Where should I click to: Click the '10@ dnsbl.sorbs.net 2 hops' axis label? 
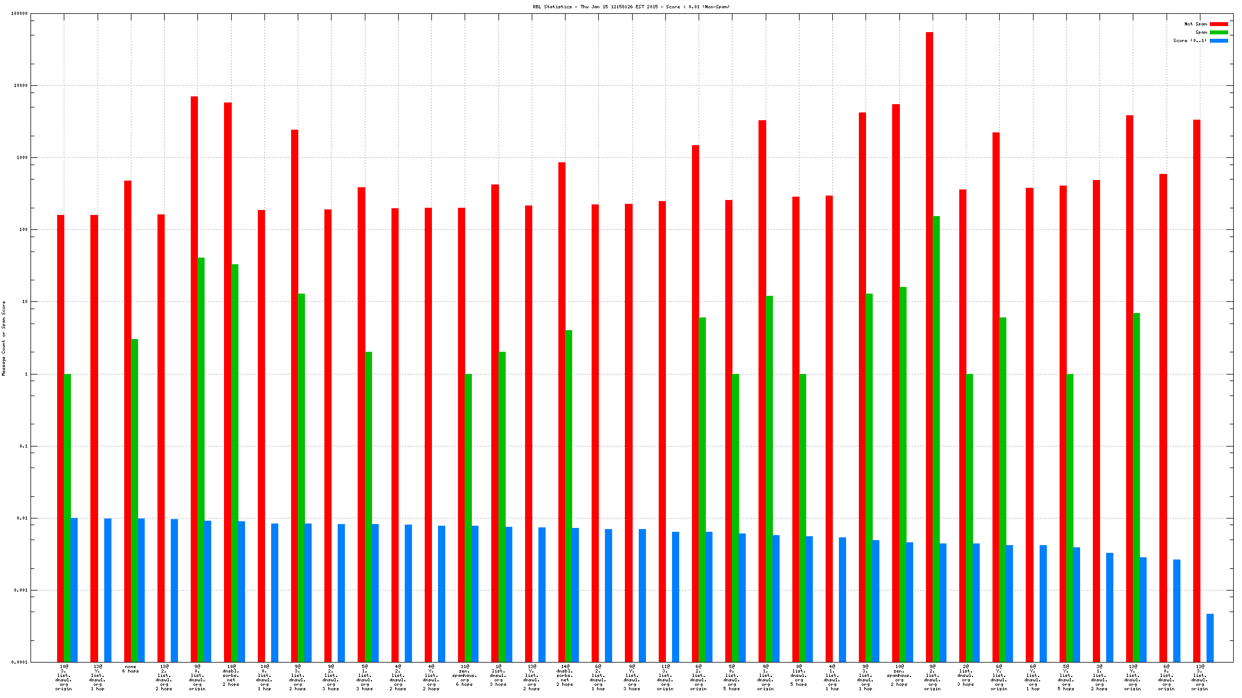(x=231, y=675)
